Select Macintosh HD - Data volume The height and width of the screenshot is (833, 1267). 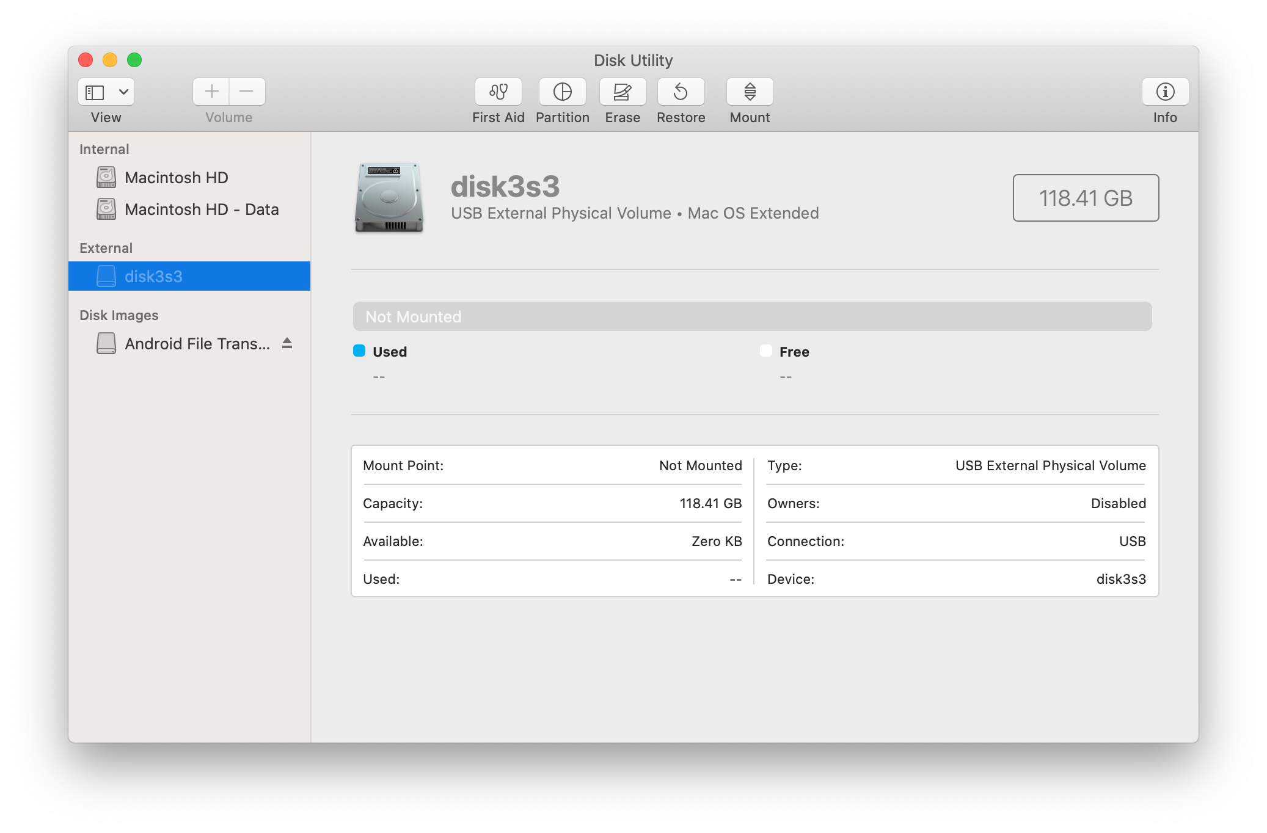pyautogui.click(x=201, y=209)
